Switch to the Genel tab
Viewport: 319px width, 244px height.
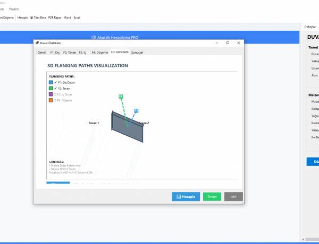pyautogui.click(x=41, y=53)
